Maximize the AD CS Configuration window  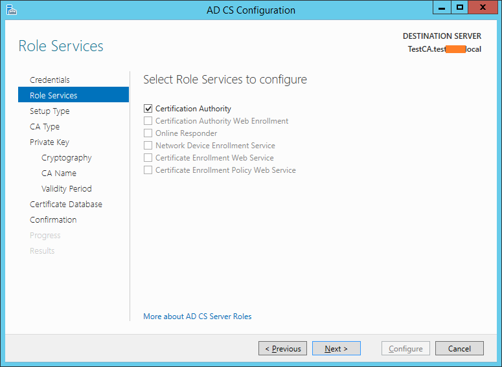coord(459,8)
